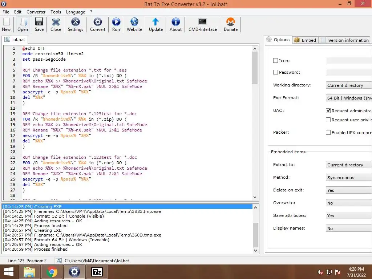The width and height of the screenshot is (372, 279).
Task: Open the Tools menu
Action: (x=56, y=12)
